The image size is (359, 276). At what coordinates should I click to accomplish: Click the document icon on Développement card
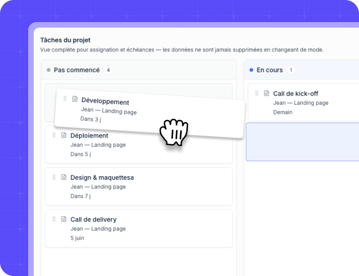[75, 99]
